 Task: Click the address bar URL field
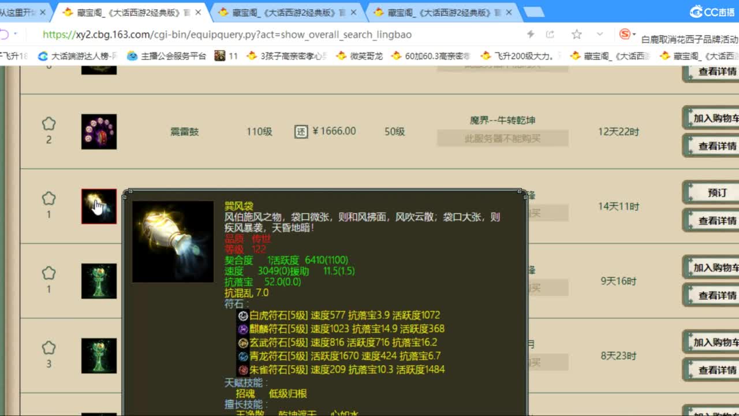[x=227, y=35]
